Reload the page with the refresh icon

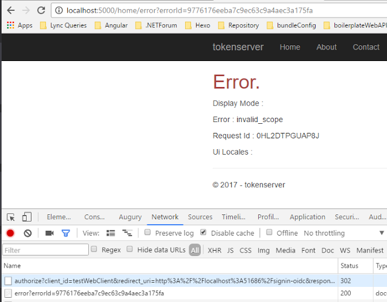tap(41, 10)
